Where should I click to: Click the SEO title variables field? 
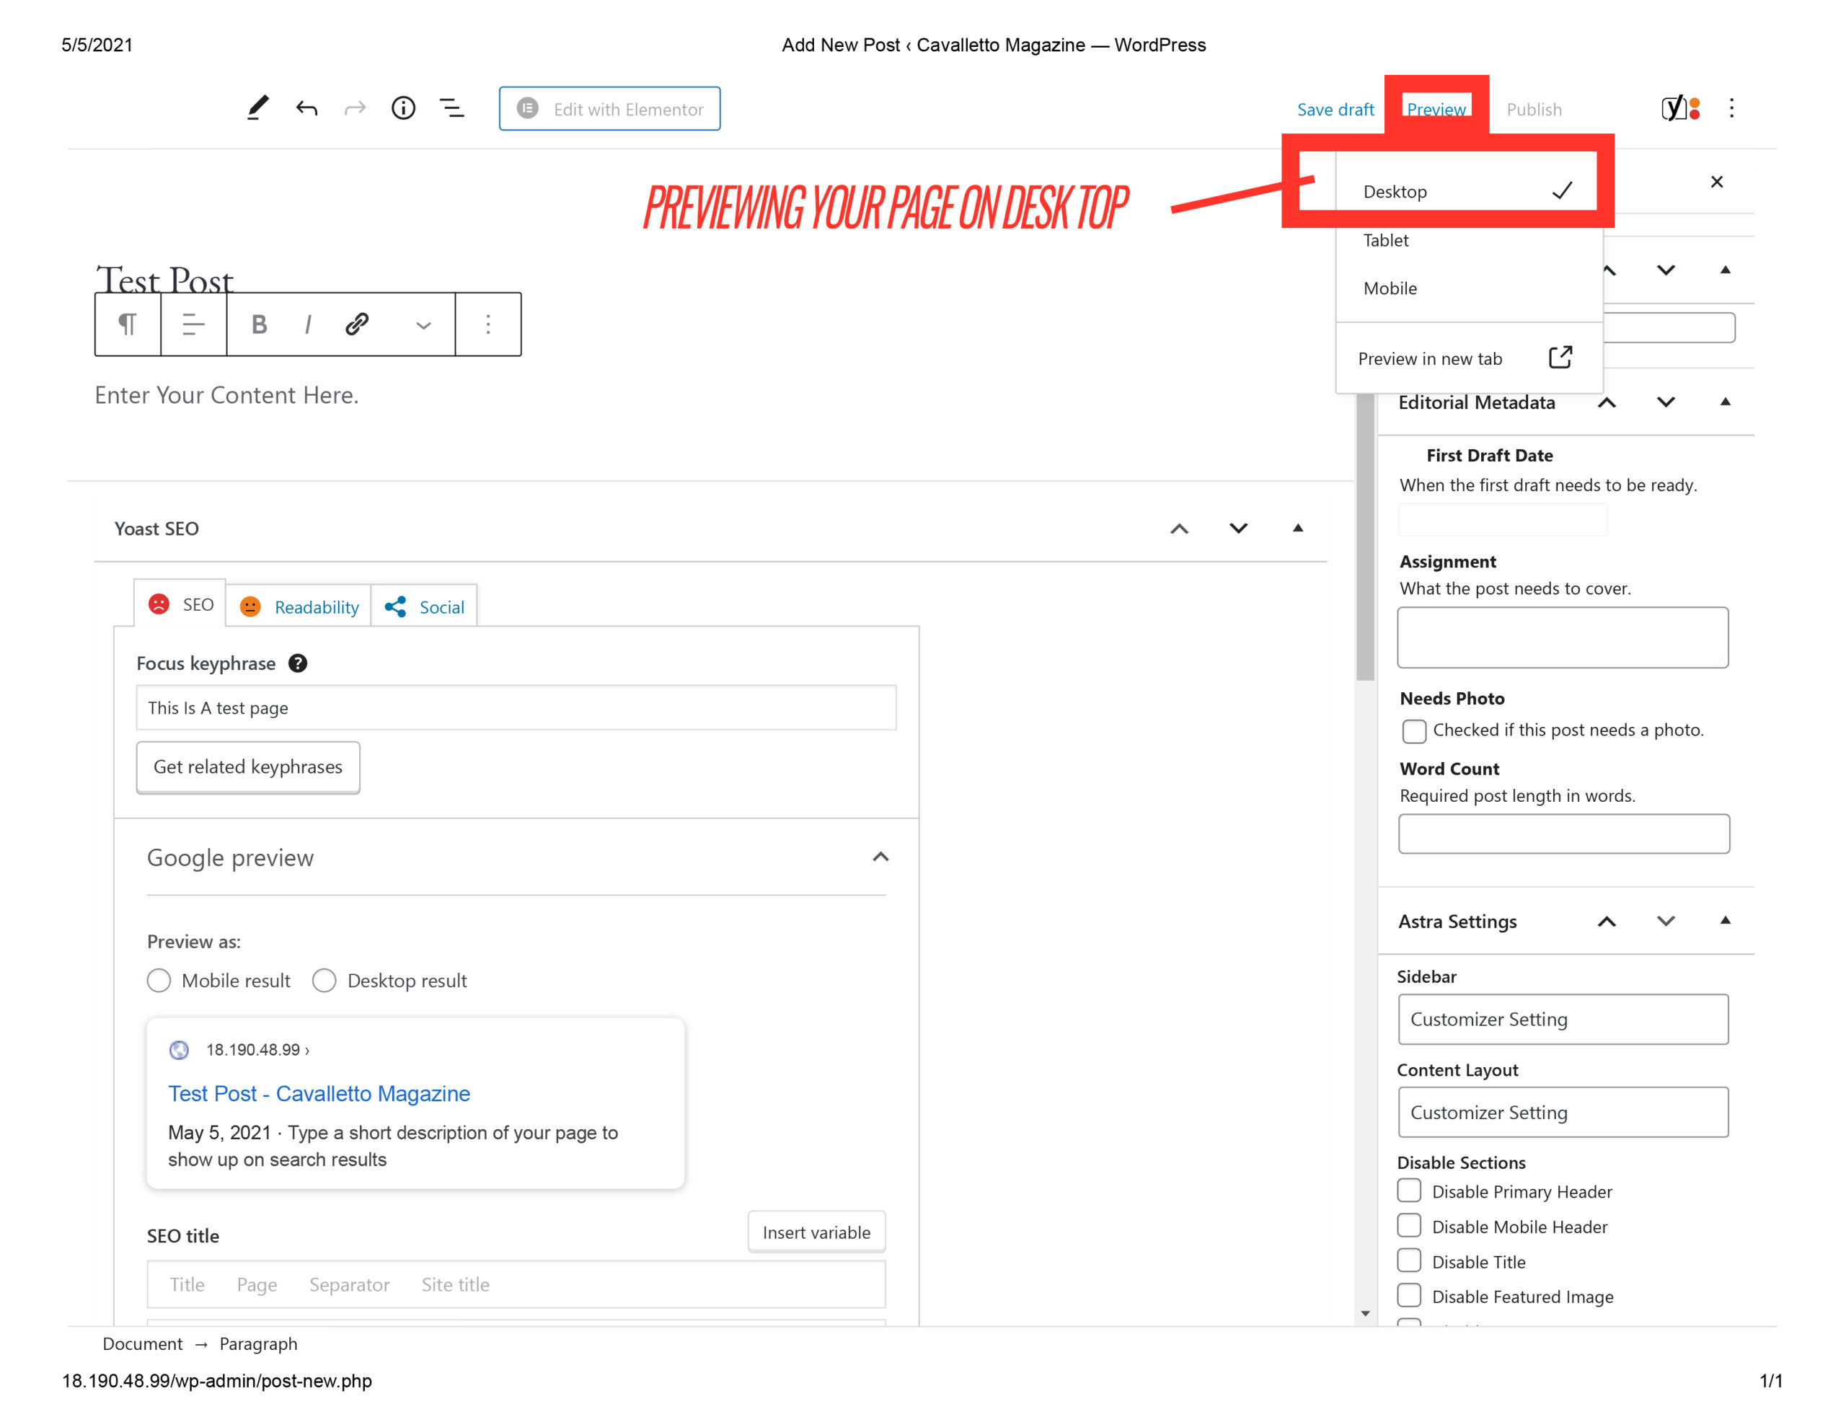click(x=516, y=1284)
